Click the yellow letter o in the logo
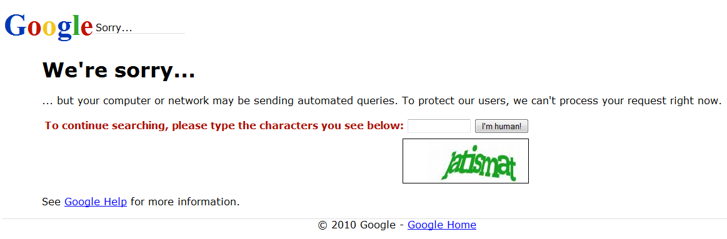The height and width of the screenshot is (239, 727). pyautogui.click(x=49, y=28)
